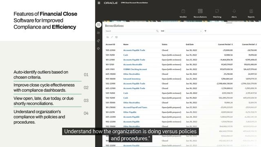Screen dimensions: 261x147
Task: Click the amount 12,988.56
Action: click(228, 55)
